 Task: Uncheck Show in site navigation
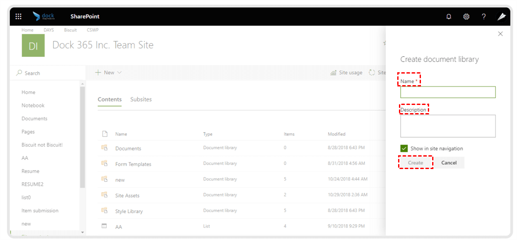pos(404,148)
